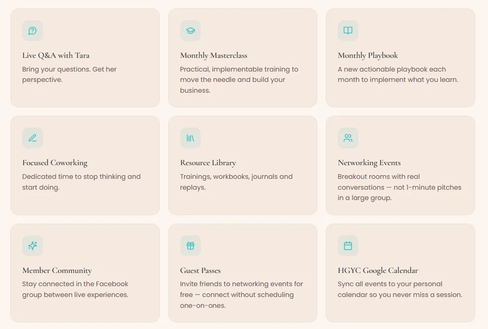Click the "Breakout rooms with real conversations" description

(x=400, y=187)
